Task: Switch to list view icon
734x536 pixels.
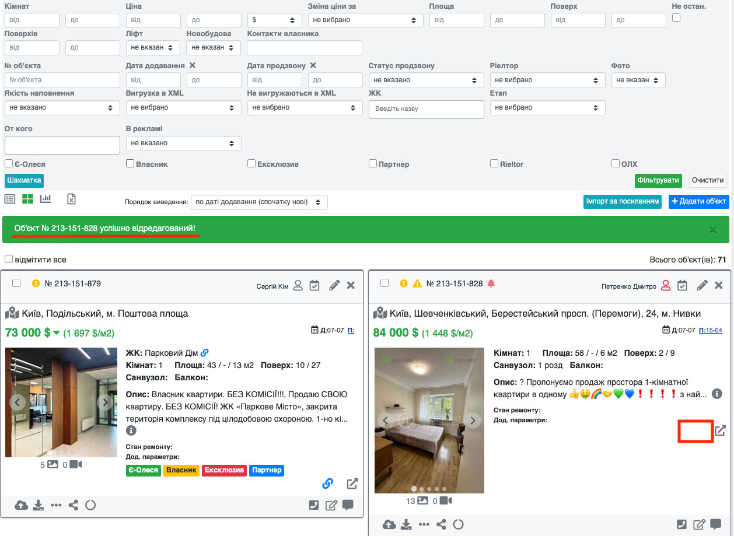Action: tap(10, 199)
